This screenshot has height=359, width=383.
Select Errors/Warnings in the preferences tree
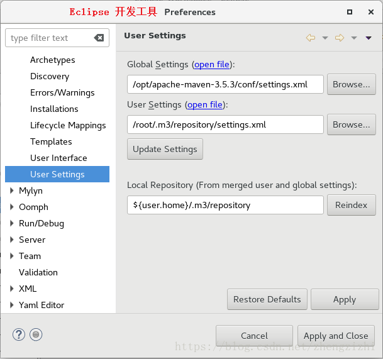62,92
